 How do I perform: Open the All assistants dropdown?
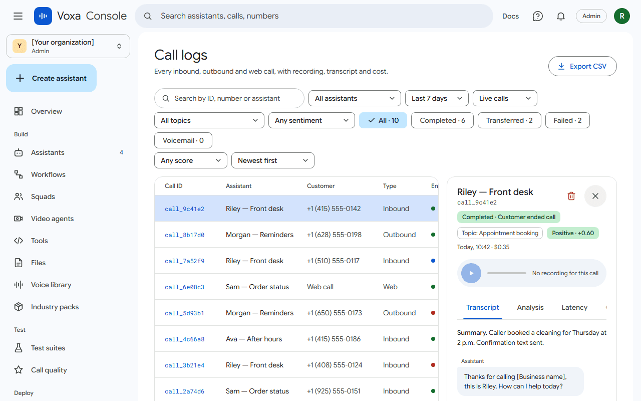coord(355,98)
